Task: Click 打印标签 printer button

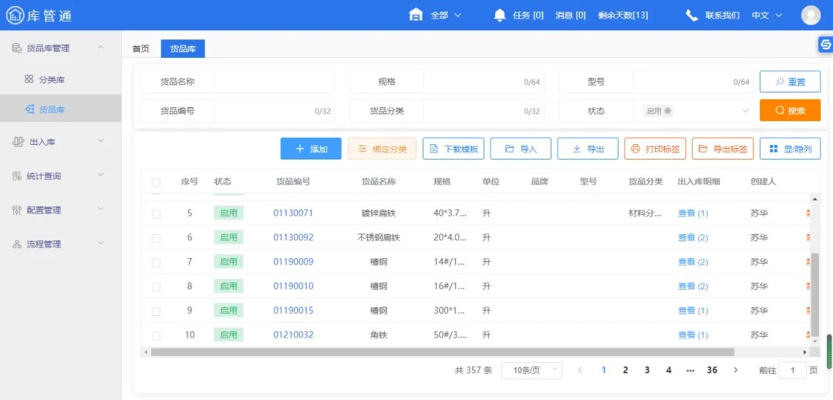Action: click(x=655, y=149)
